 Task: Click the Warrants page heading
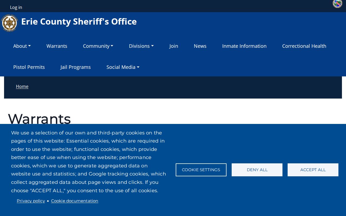(x=39, y=119)
